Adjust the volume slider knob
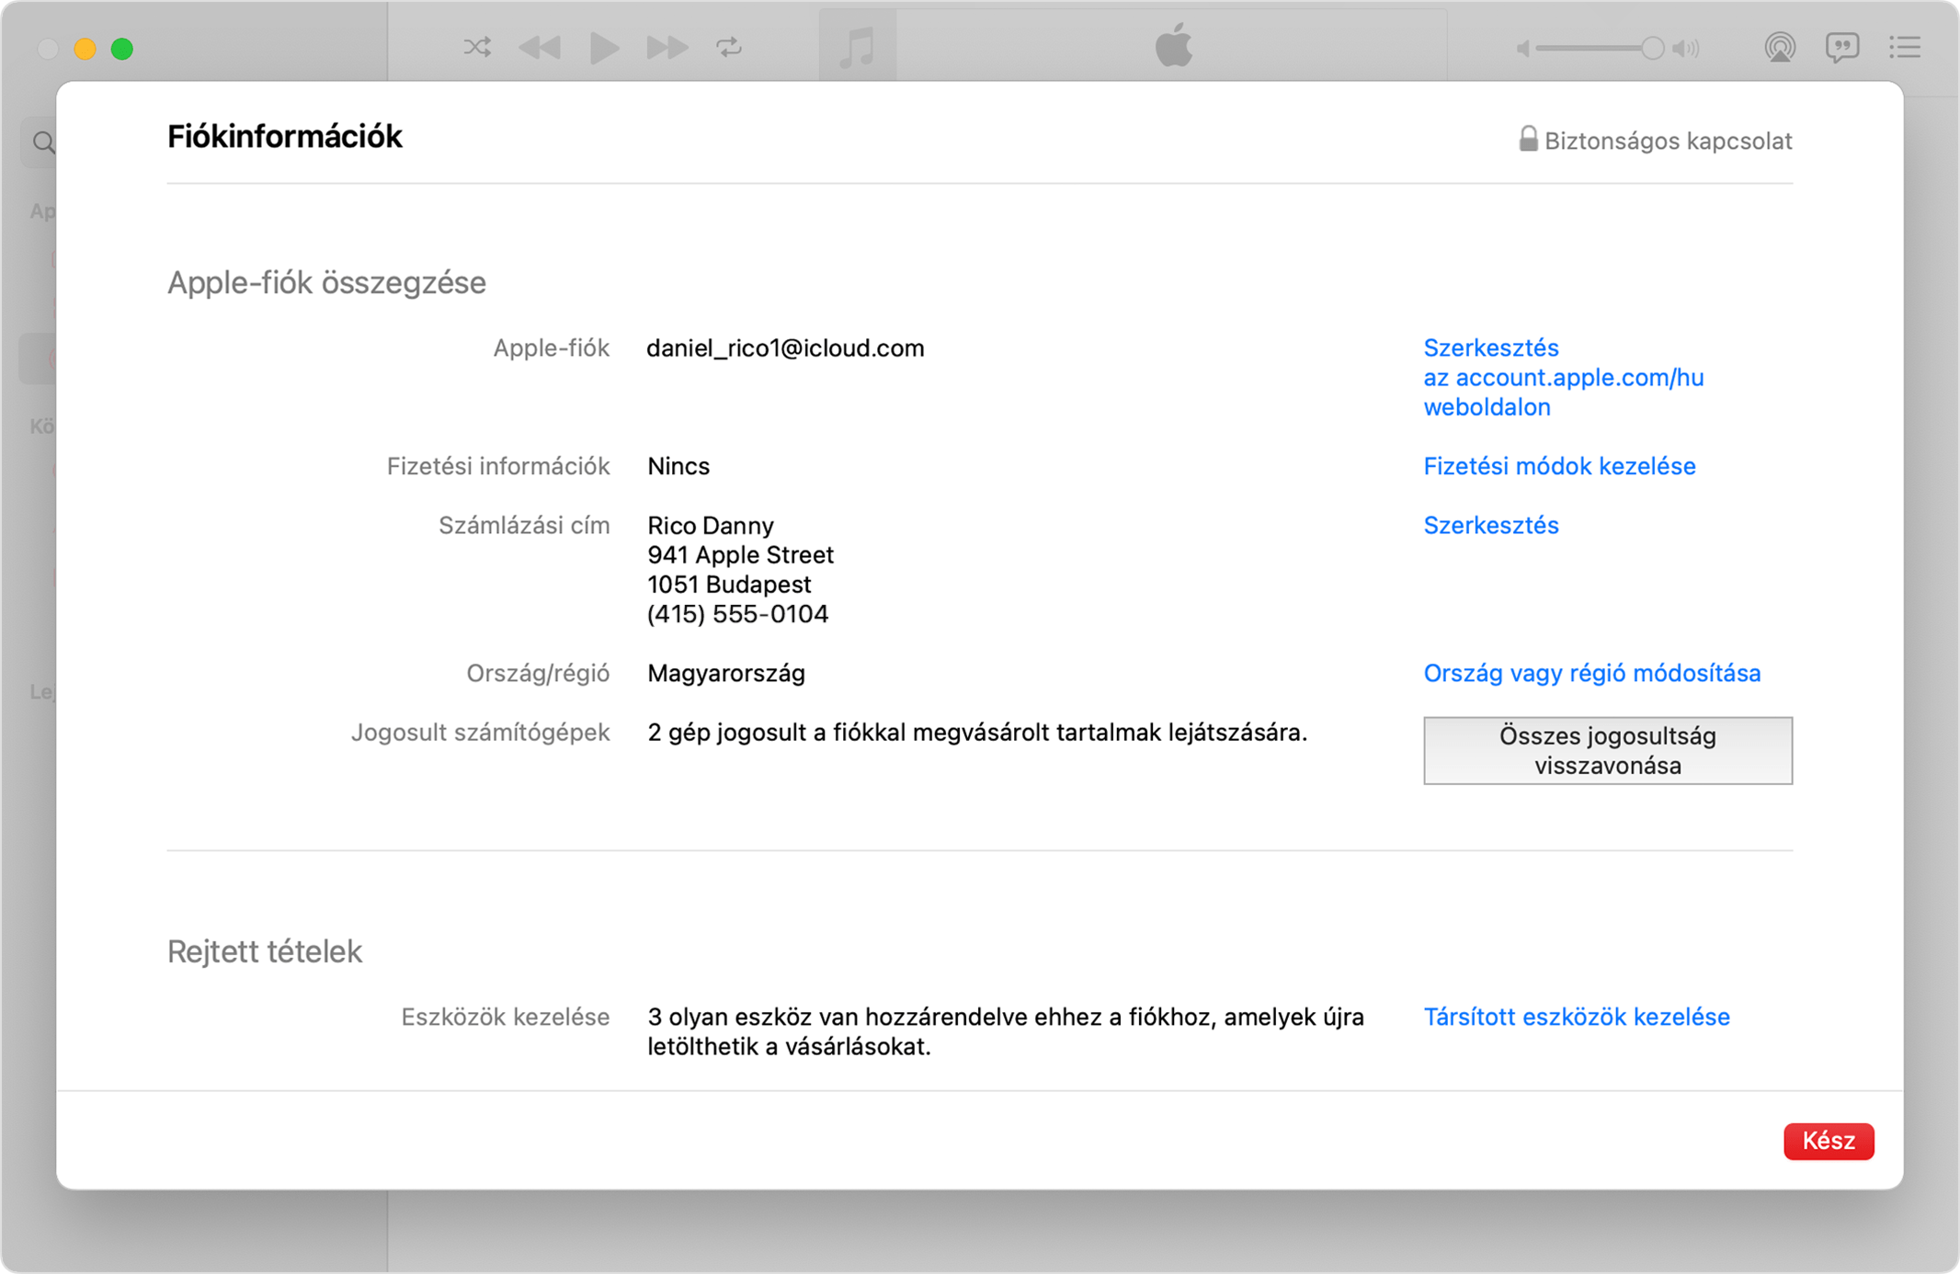The height and width of the screenshot is (1274, 1960). coord(1652,48)
